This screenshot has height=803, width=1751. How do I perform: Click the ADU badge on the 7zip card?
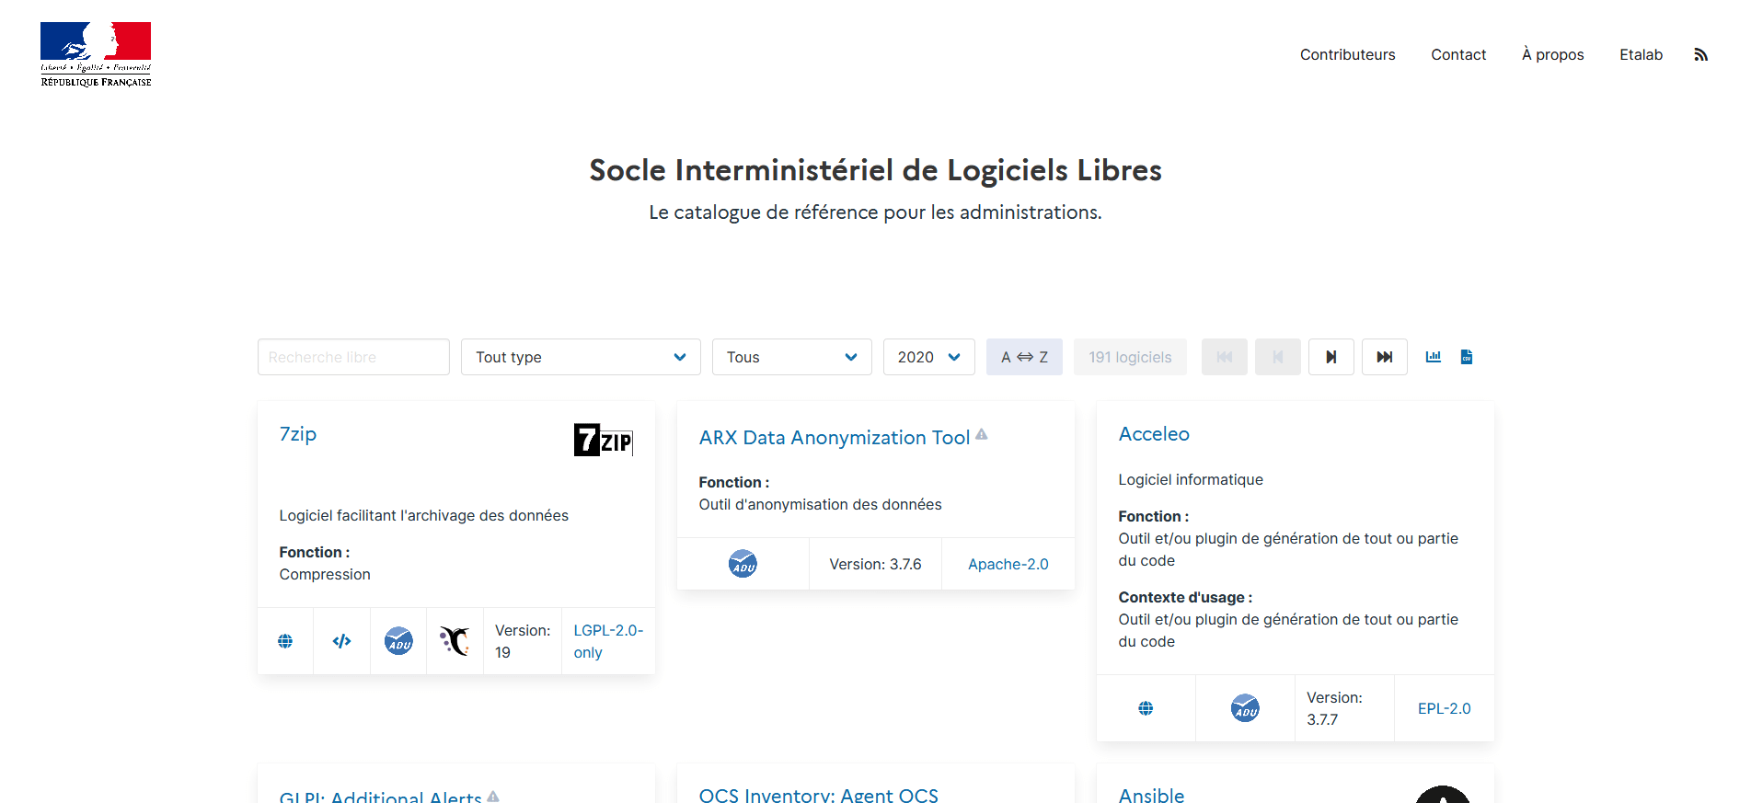point(398,641)
